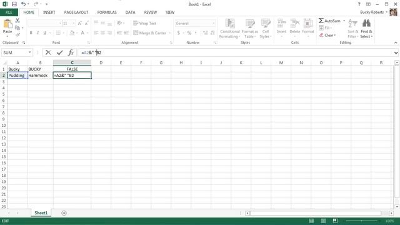This screenshot has width=400, height=225.
Task: Click the zoom slider in status bar
Action: click(x=361, y=221)
